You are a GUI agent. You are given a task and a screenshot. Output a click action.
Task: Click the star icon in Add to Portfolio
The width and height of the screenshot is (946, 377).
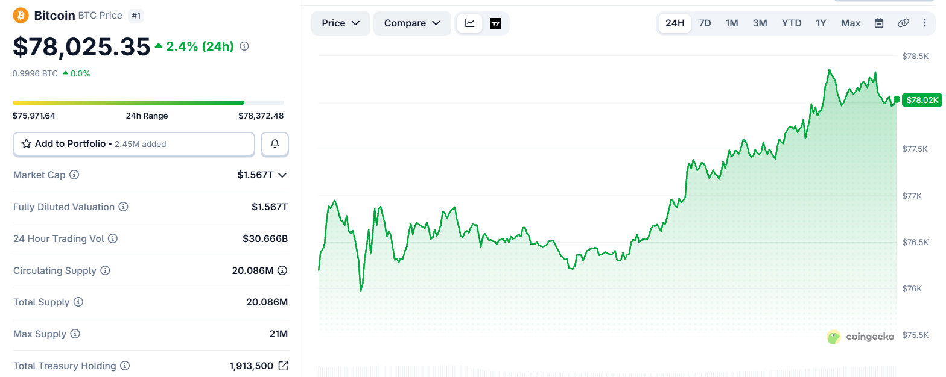pos(27,144)
